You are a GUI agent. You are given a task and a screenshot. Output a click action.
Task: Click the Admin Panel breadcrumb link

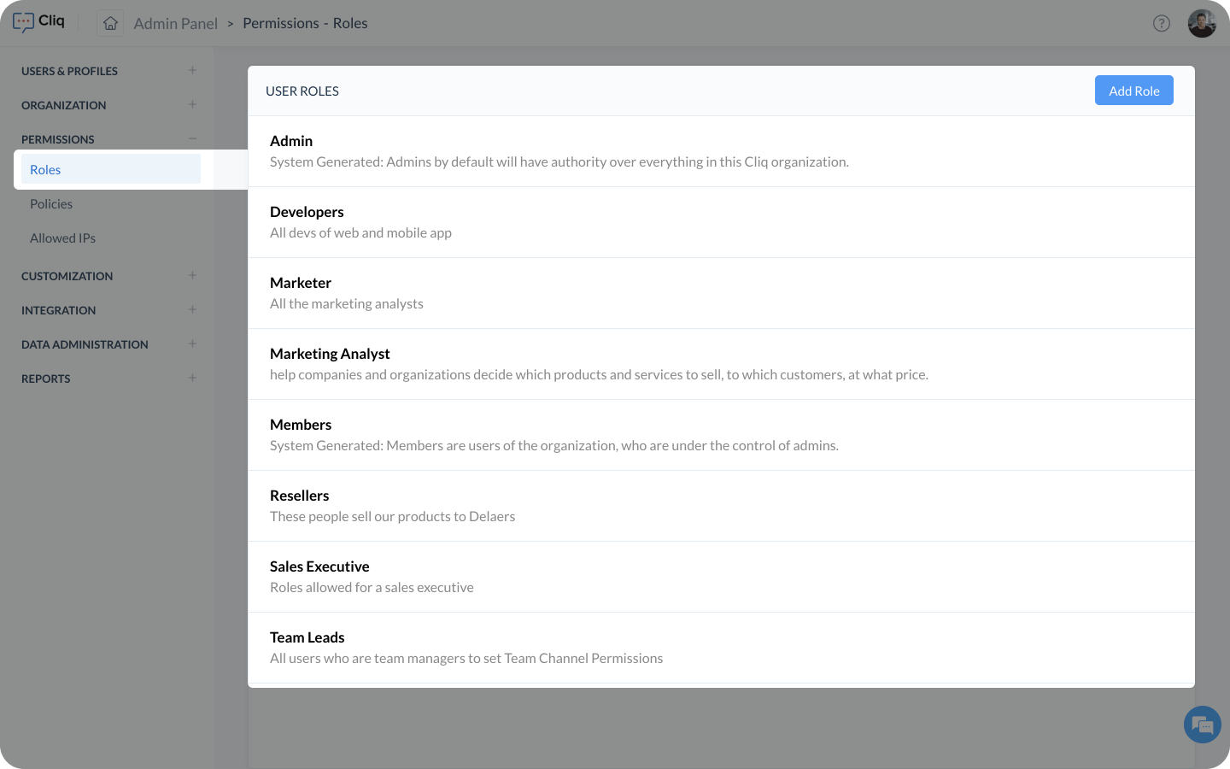175,23
